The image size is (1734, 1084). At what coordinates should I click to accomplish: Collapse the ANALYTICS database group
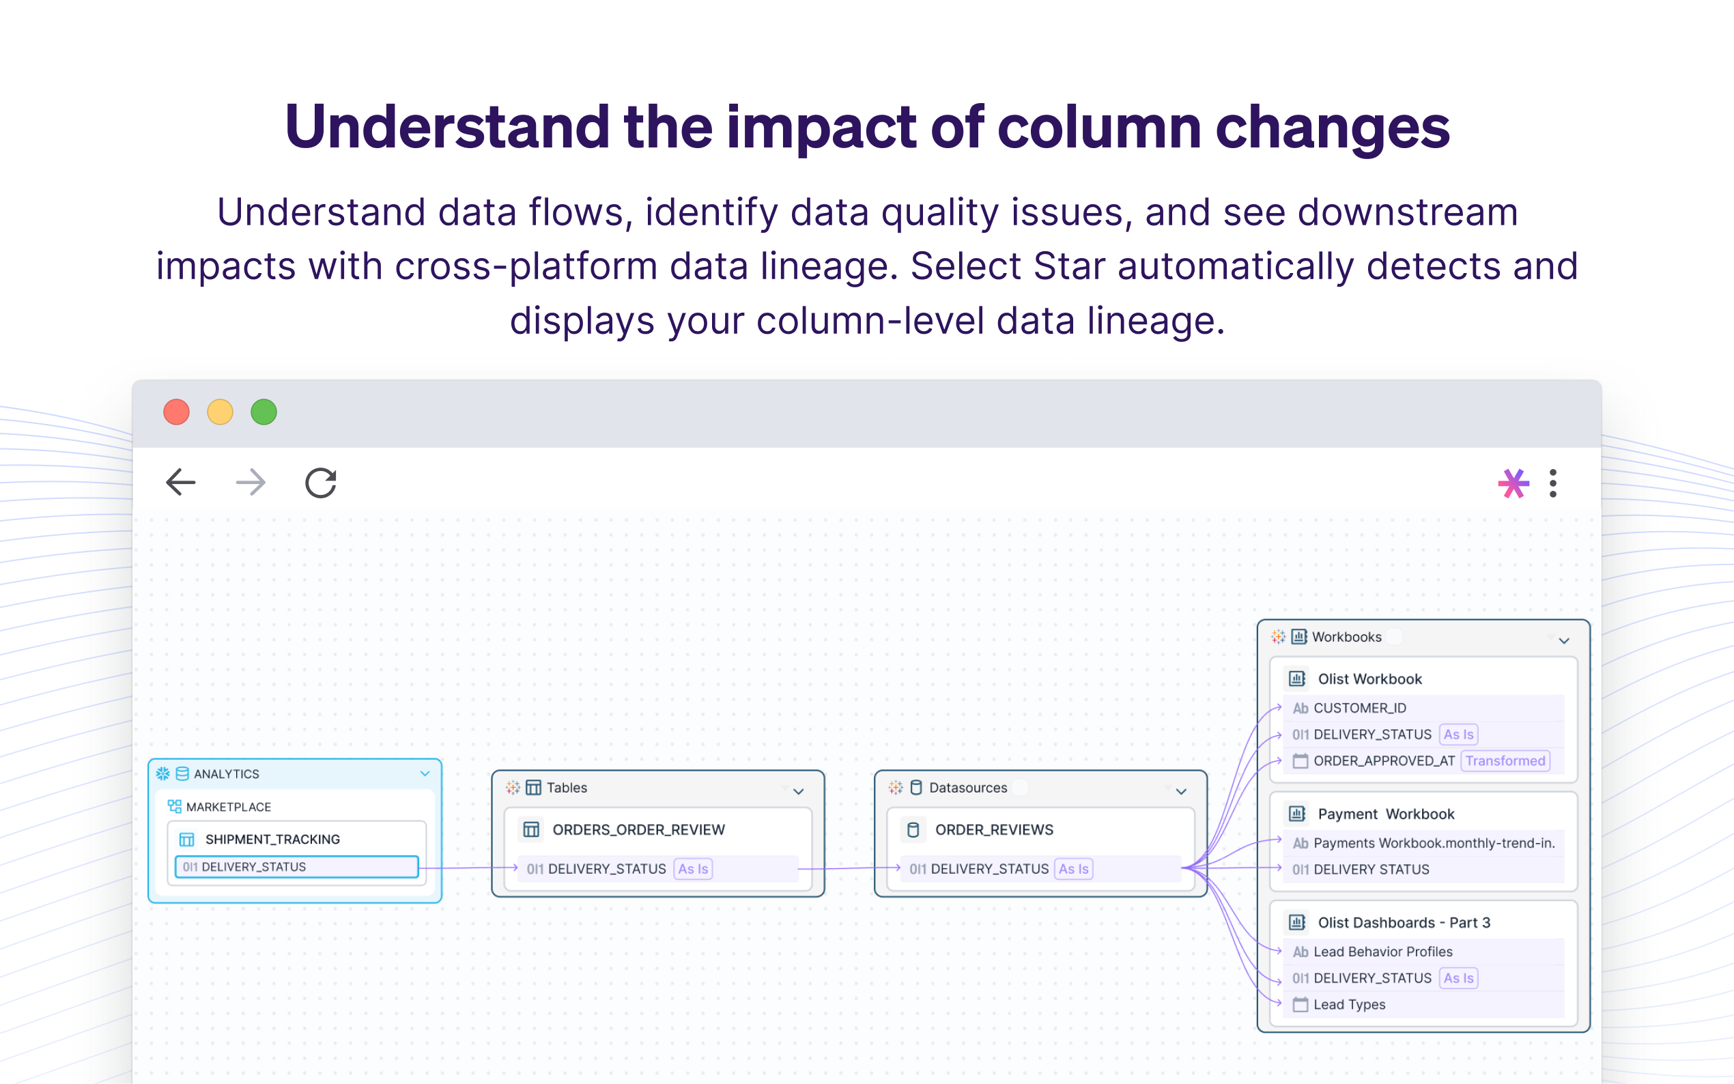tap(425, 773)
